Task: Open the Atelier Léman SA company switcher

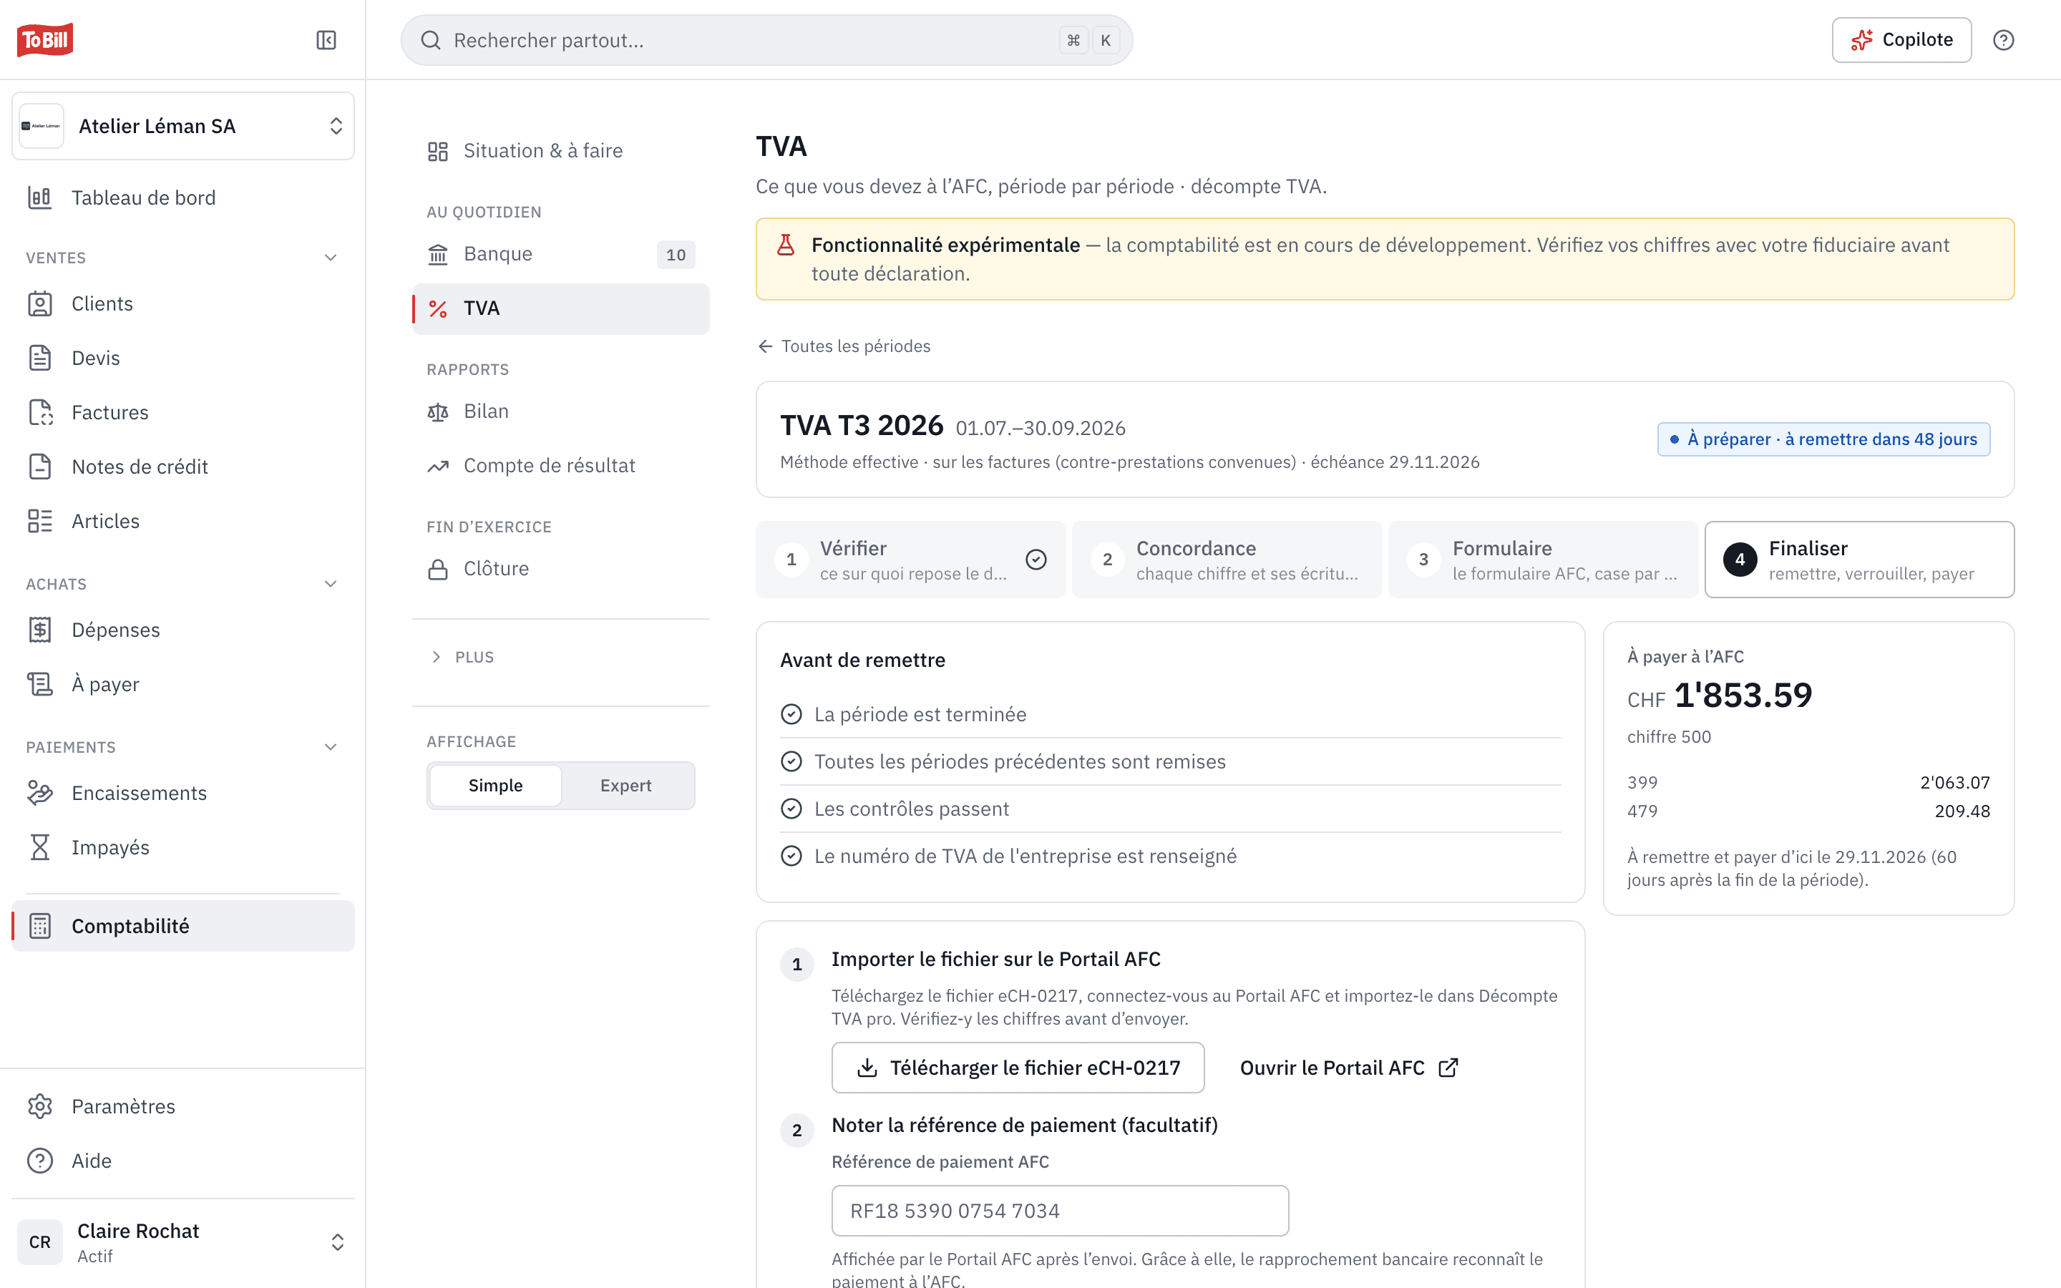Action: point(183,126)
